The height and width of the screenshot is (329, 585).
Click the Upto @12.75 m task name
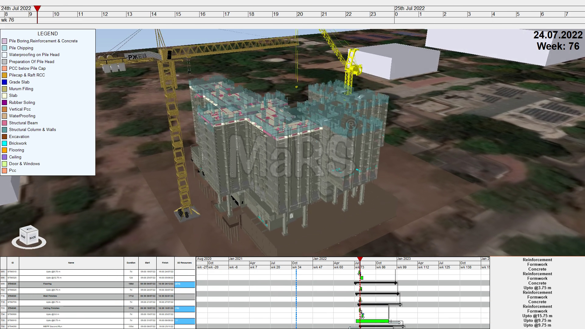coord(54,278)
